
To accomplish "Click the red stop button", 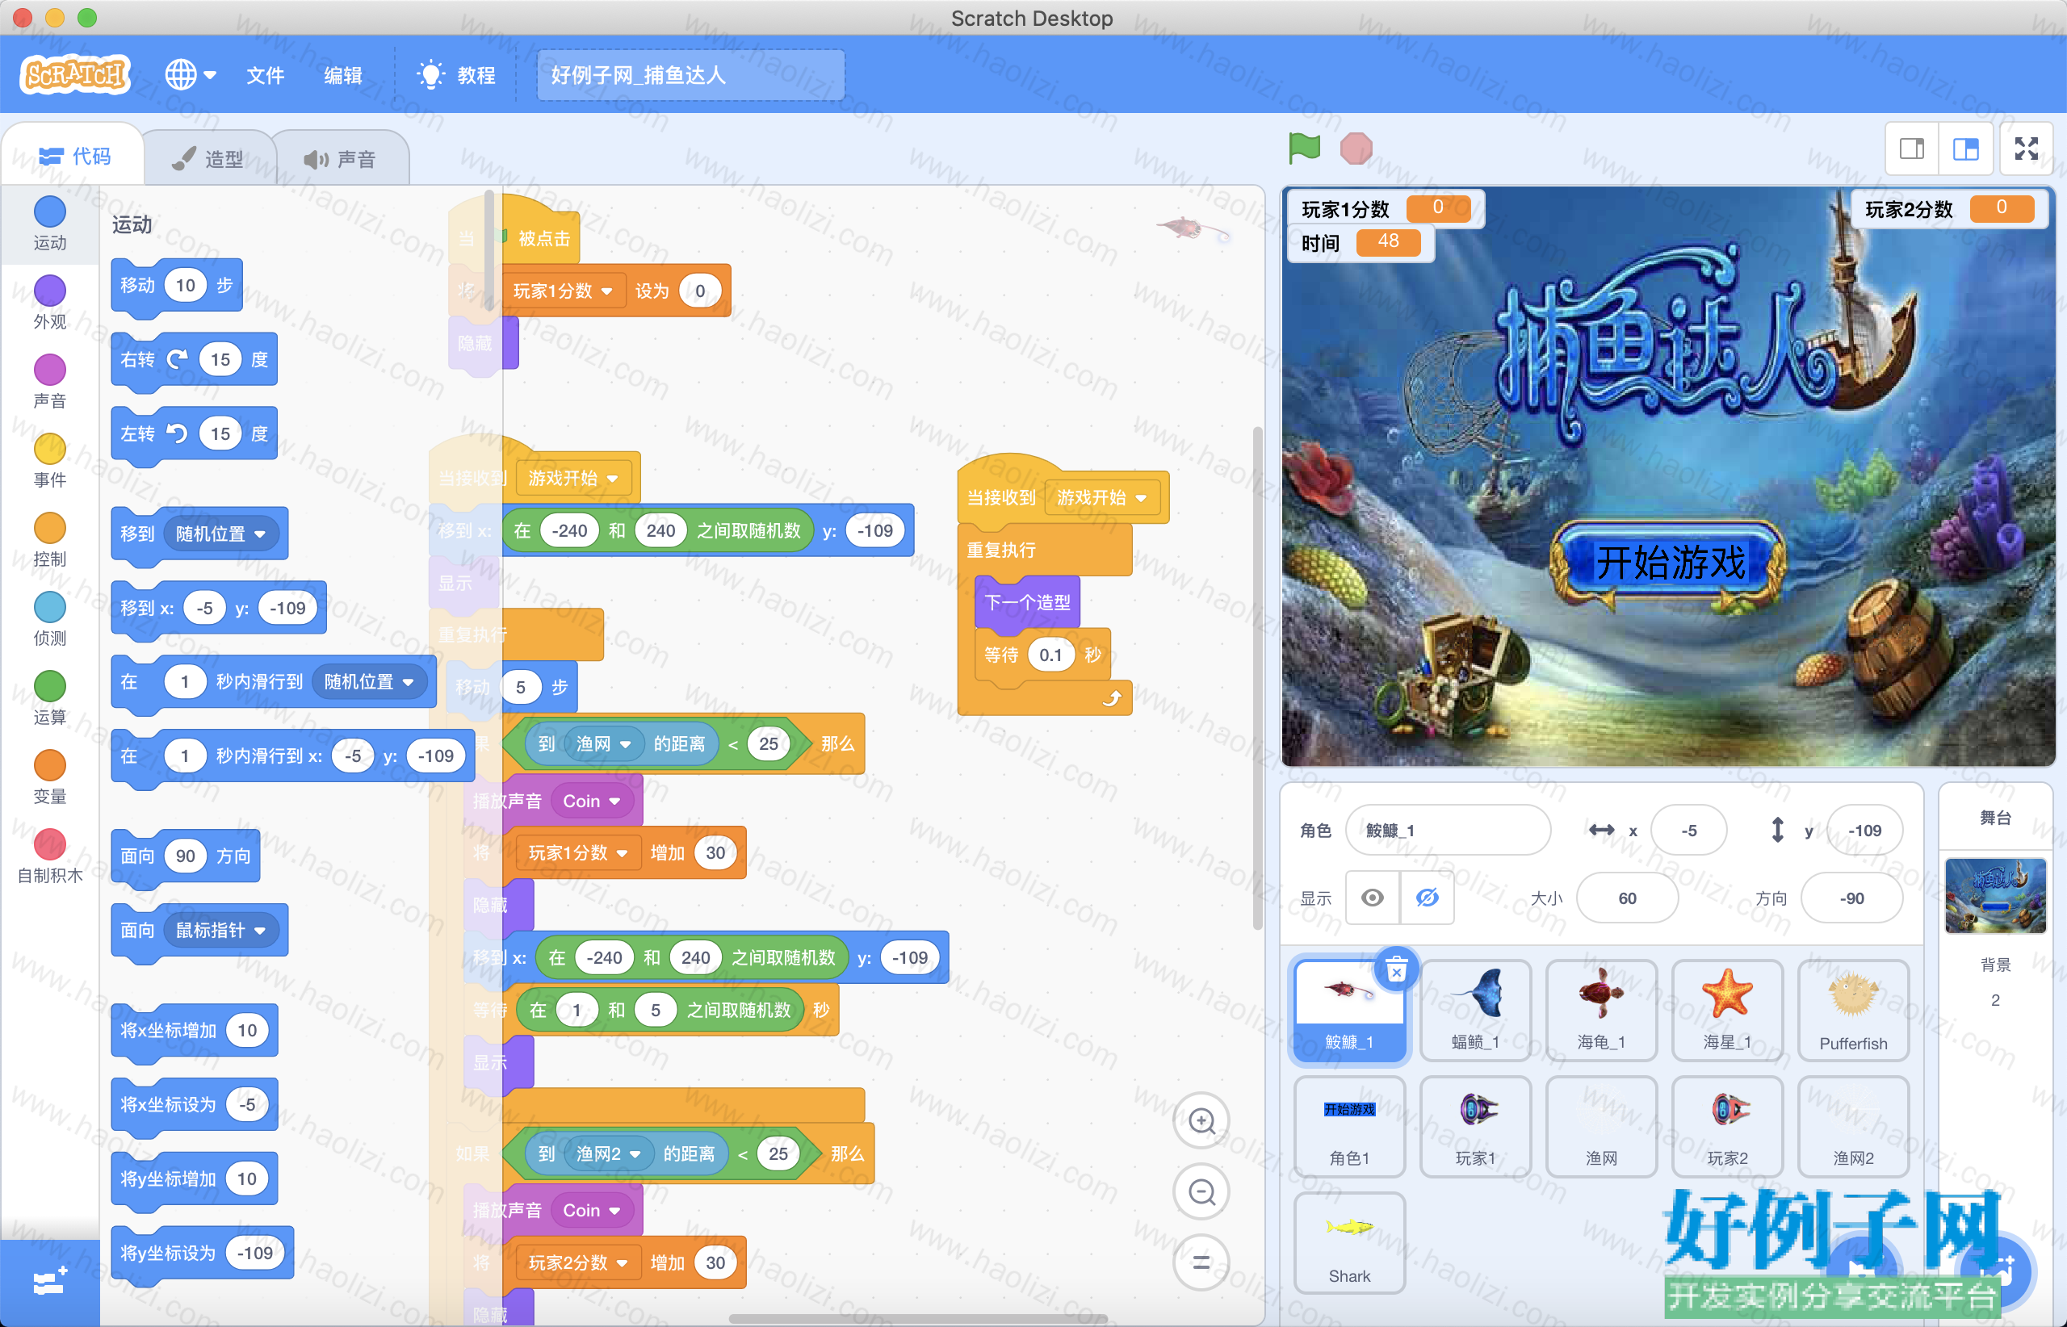I will [x=1356, y=149].
